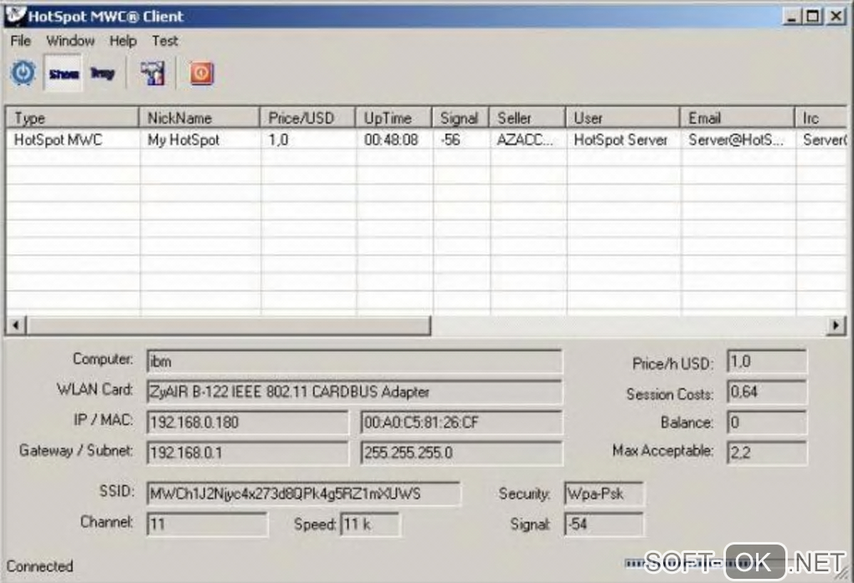Click the horizontal scrollbar thumb
854x583 pixels.
[x=229, y=325]
